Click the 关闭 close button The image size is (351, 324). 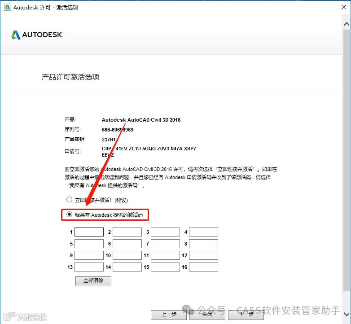[207, 315]
